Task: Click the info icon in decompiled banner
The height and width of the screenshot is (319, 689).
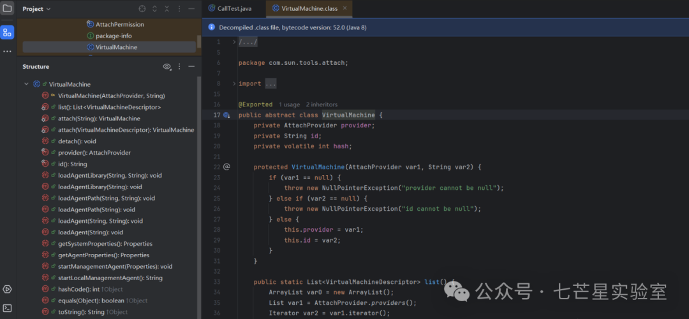Action: 211,27
